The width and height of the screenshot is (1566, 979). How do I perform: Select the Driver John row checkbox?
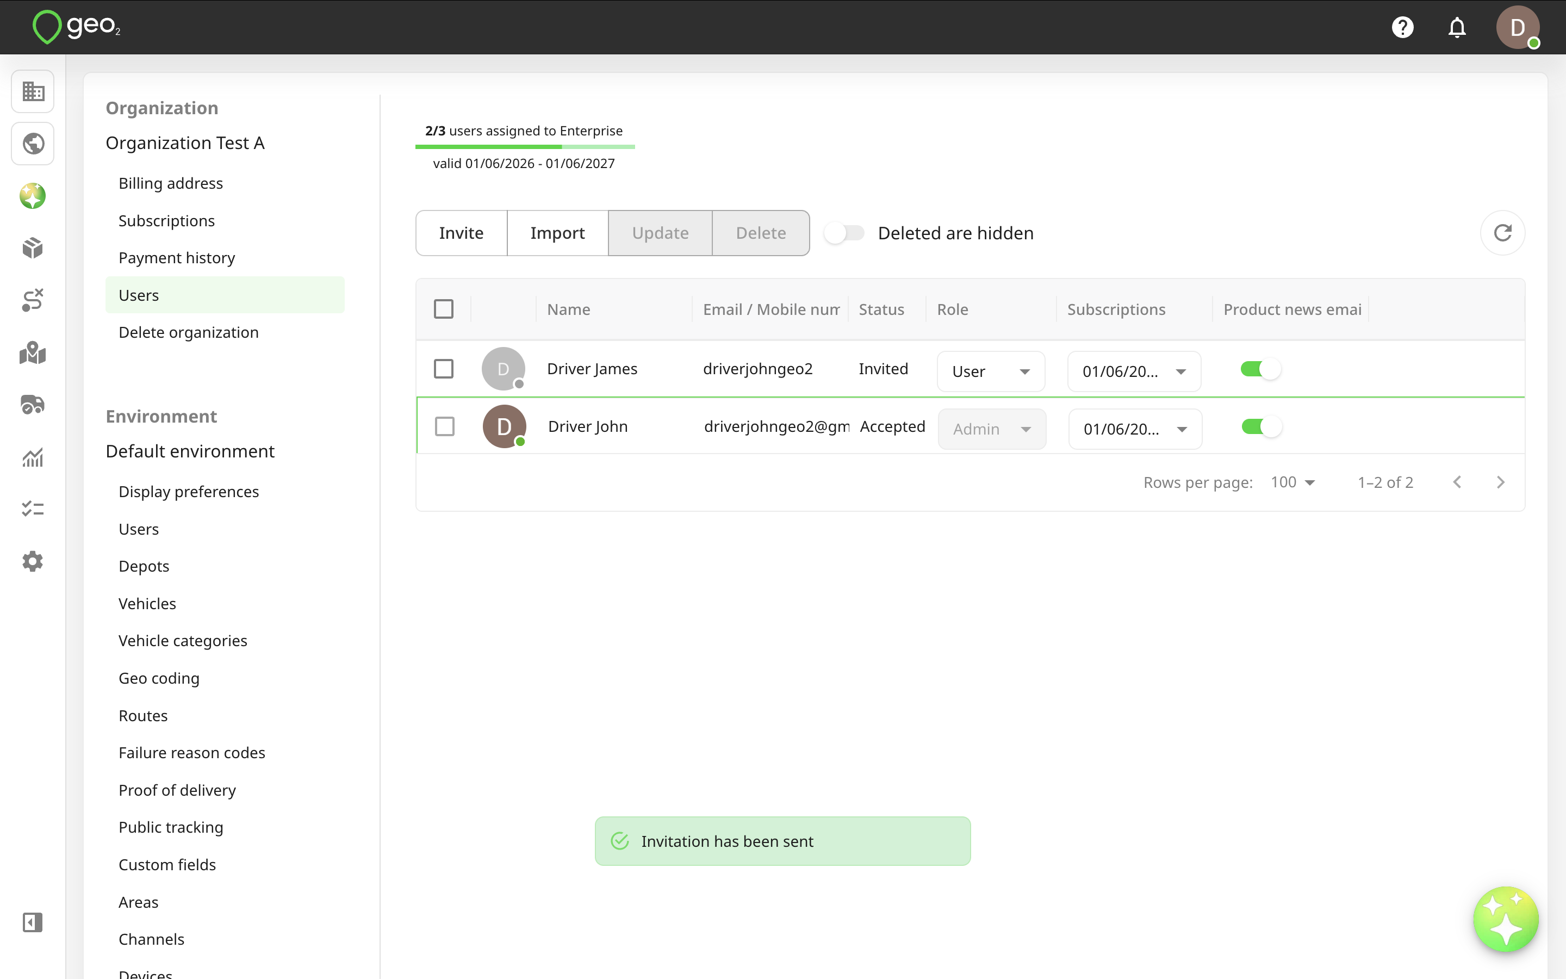(x=445, y=427)
